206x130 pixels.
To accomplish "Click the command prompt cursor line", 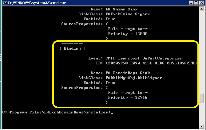I will [x=58, y=112].
